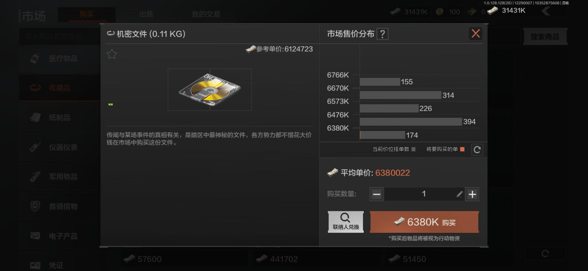Increase purchase quantity with plus button

tap(472, 194)
